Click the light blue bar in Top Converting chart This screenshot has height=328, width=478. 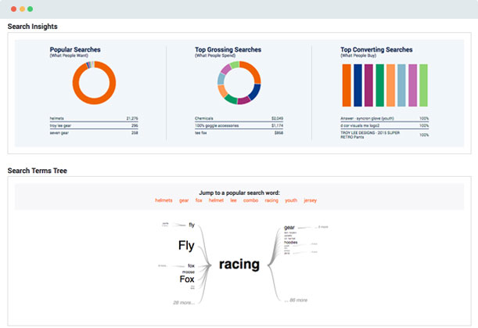coord(401,85)
